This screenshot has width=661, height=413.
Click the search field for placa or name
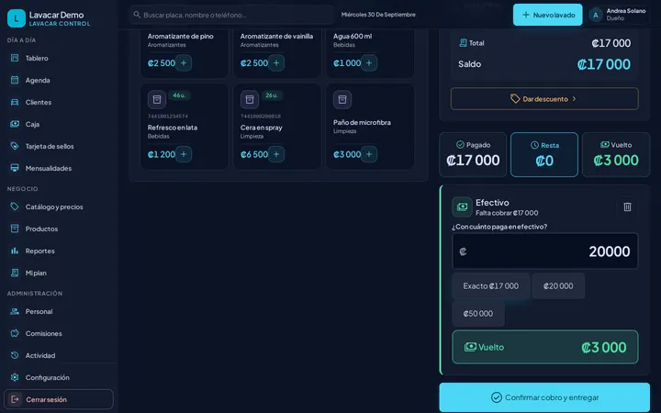232,15
